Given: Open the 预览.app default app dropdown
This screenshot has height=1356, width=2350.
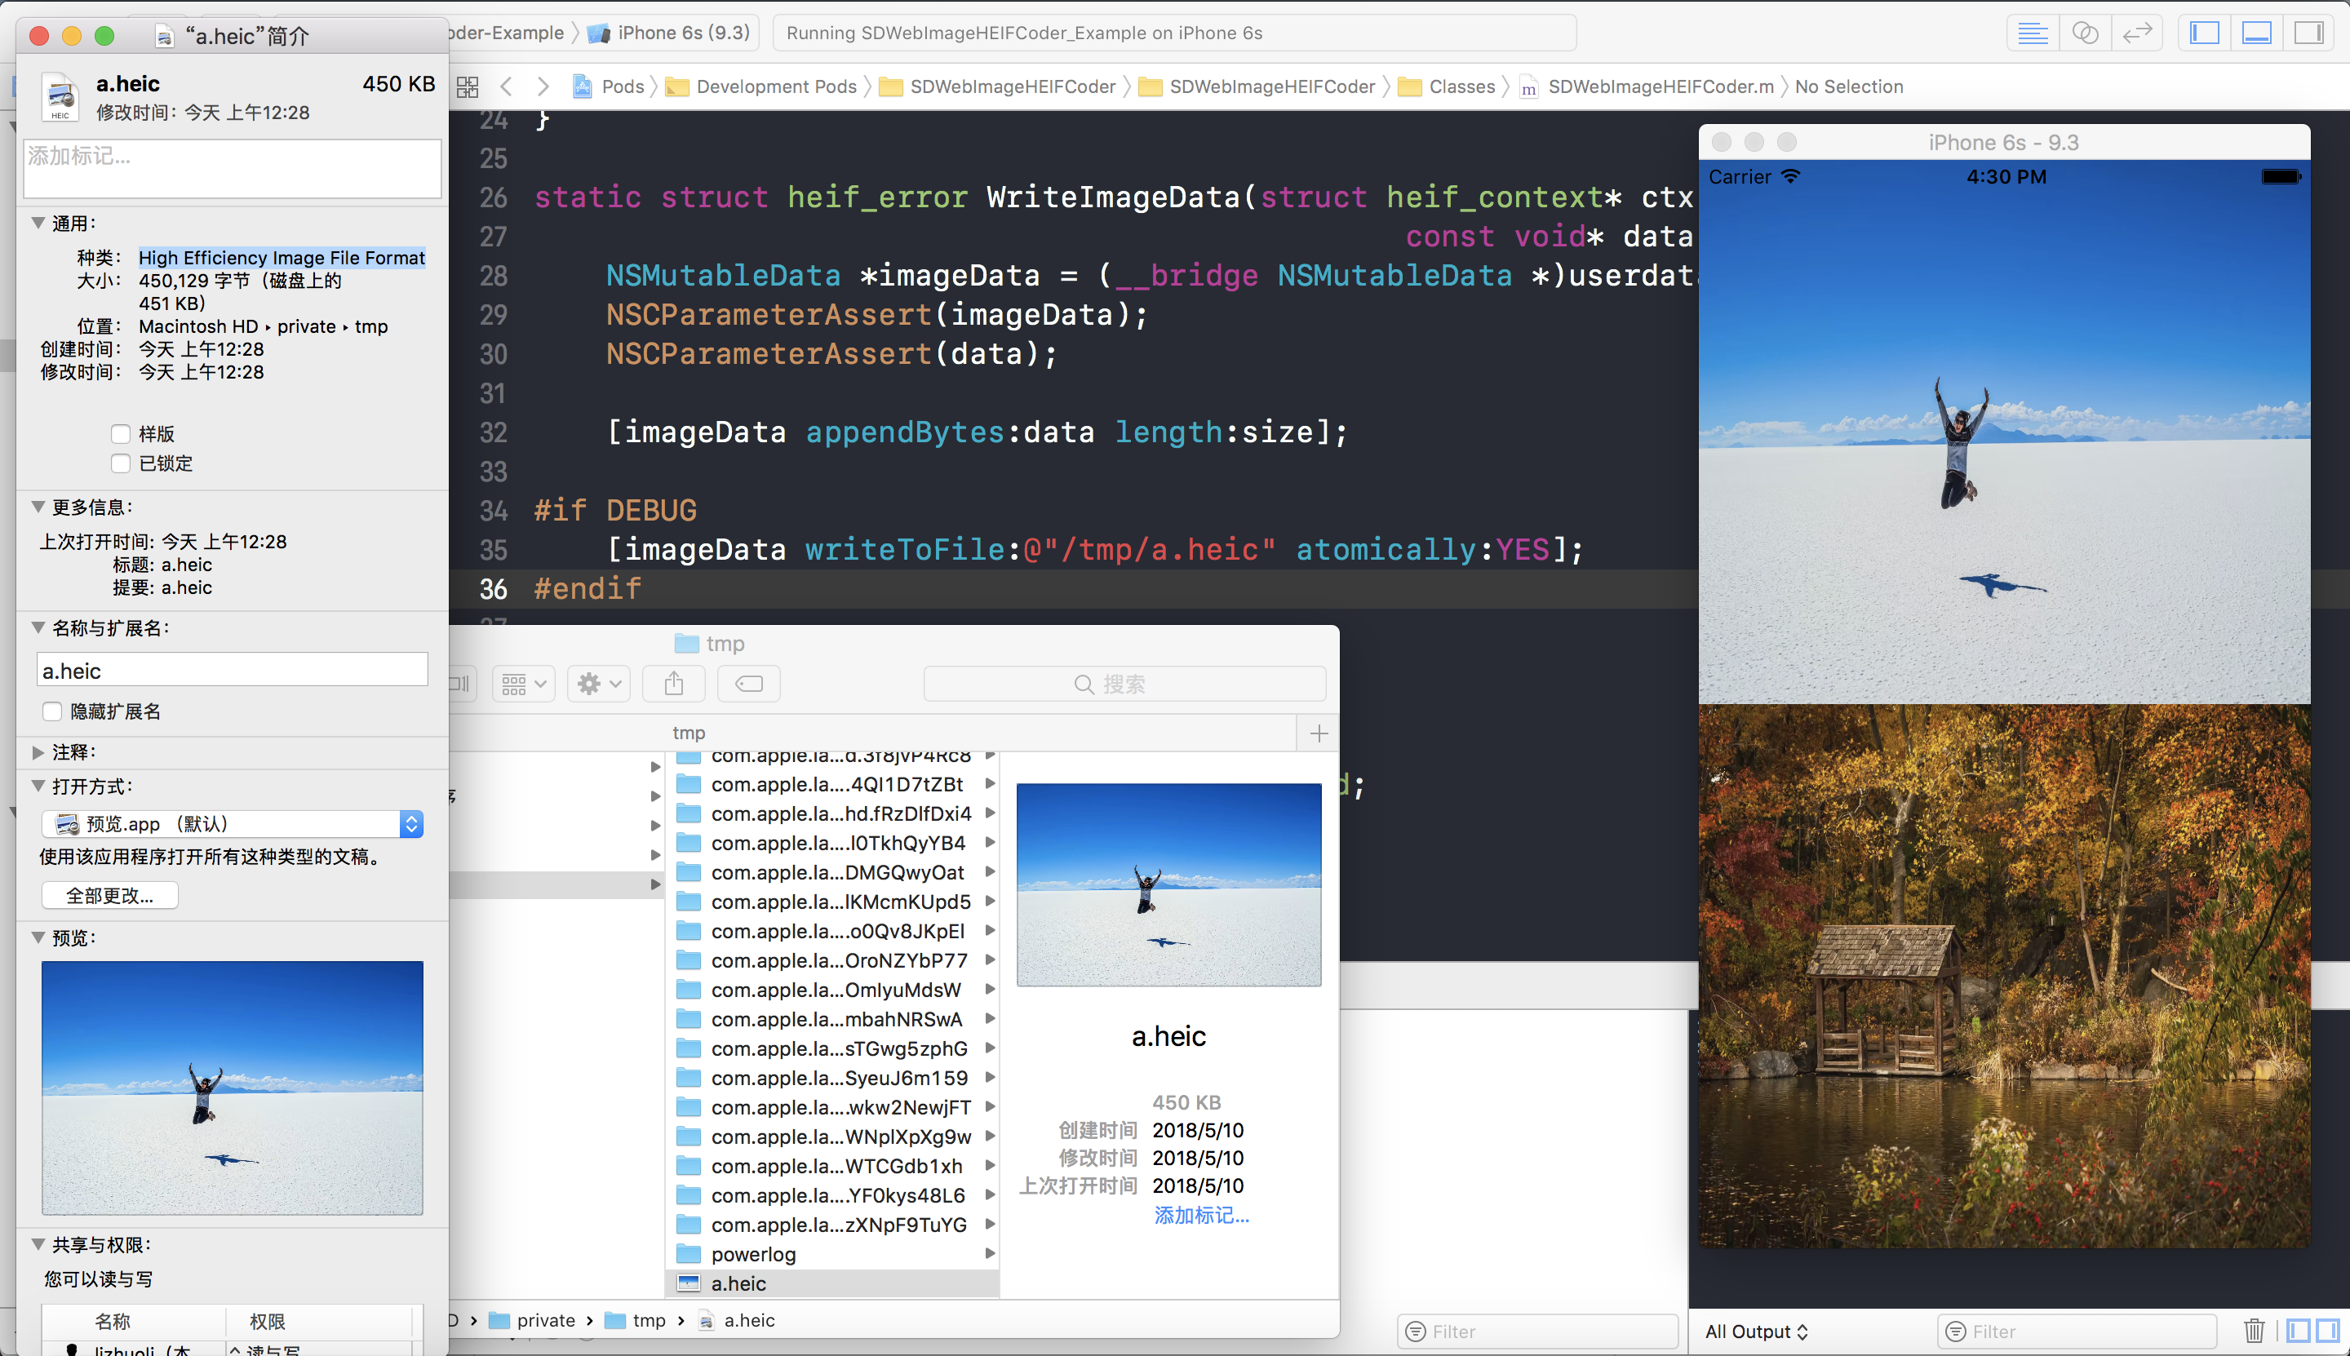Looking at the screenshot, I should coord(233,824).
